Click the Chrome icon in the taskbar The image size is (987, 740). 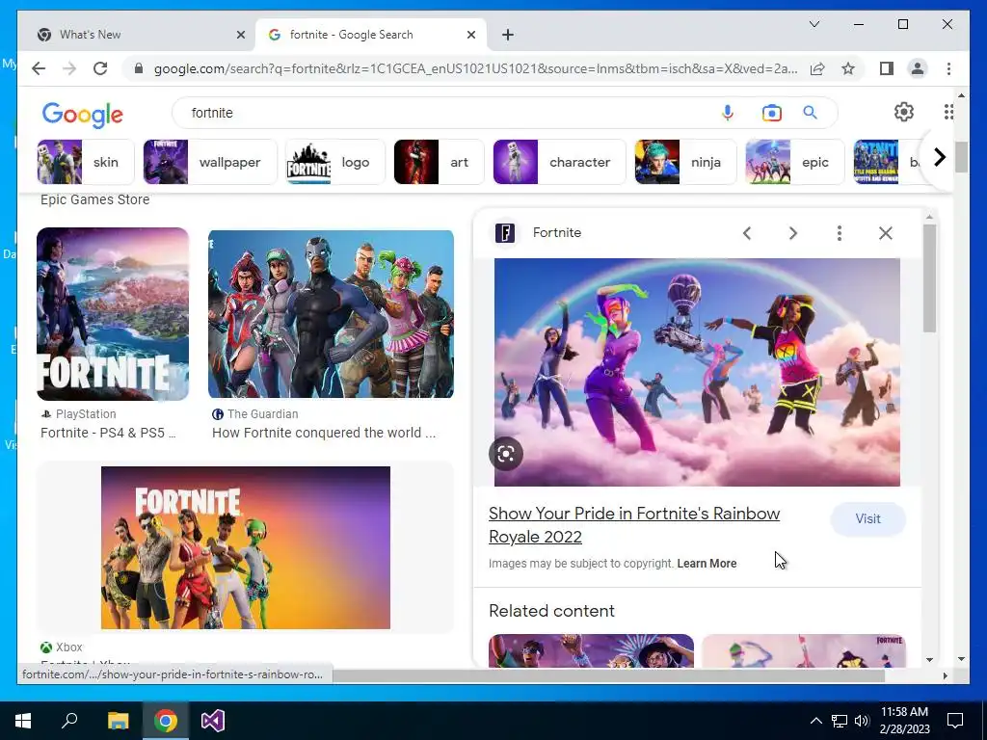point(166,721)
